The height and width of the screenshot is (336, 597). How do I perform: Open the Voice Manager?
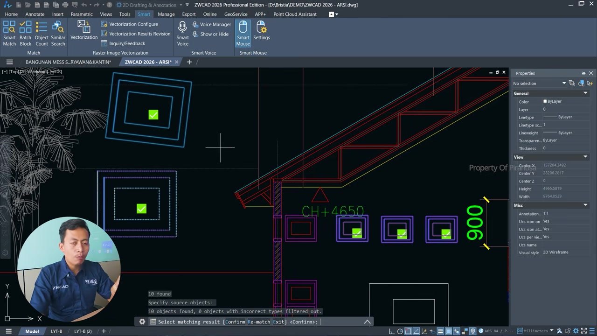[x=212, y=24]
